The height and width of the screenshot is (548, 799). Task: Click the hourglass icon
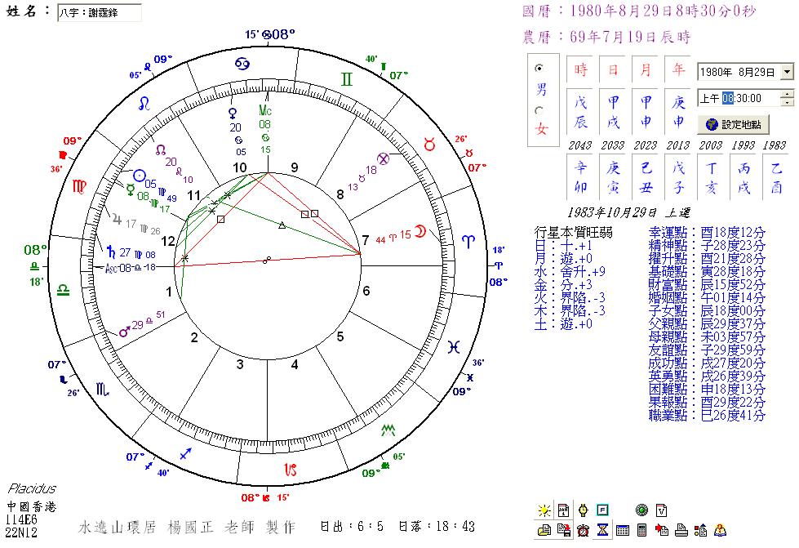pyautogui.click(x=602, y=530)
